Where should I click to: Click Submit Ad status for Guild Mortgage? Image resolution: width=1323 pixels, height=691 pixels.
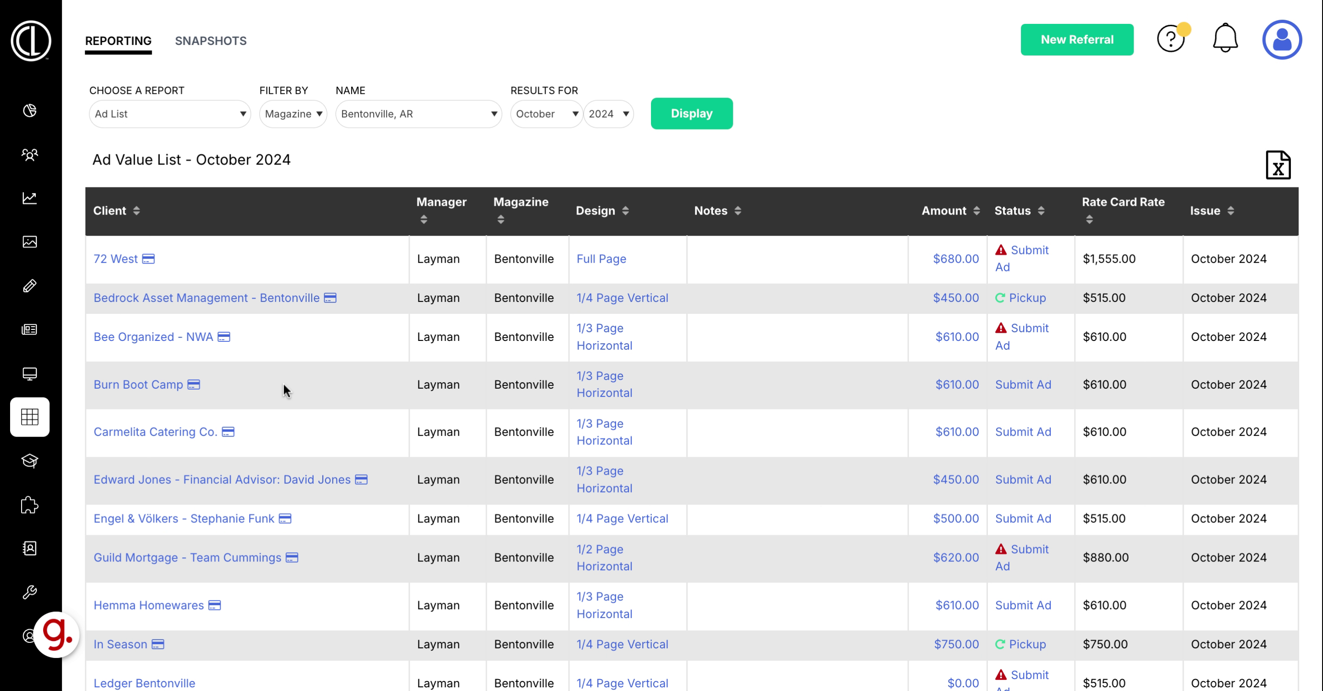tap(1022, 557)
